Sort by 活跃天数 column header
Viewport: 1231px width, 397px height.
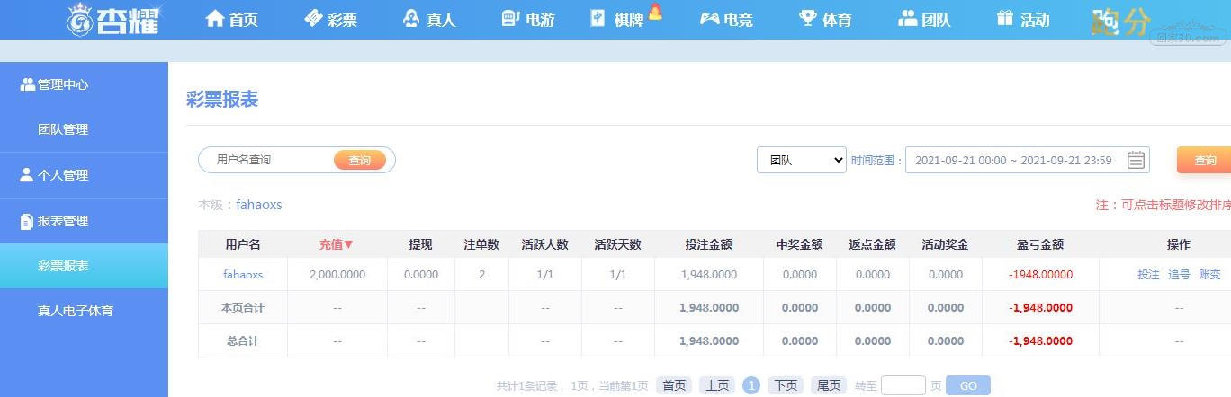pos(617,244)
